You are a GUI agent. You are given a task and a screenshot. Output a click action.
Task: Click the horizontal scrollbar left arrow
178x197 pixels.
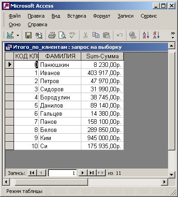[x=6, y=182]
